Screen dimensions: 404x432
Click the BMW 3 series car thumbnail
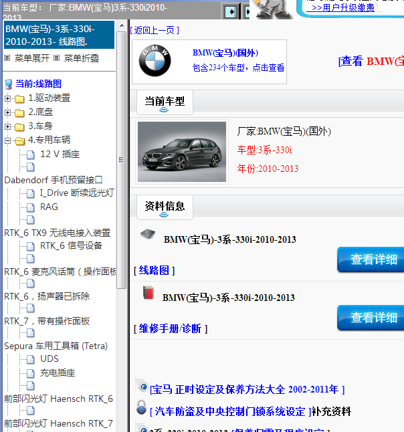[182, 152]
